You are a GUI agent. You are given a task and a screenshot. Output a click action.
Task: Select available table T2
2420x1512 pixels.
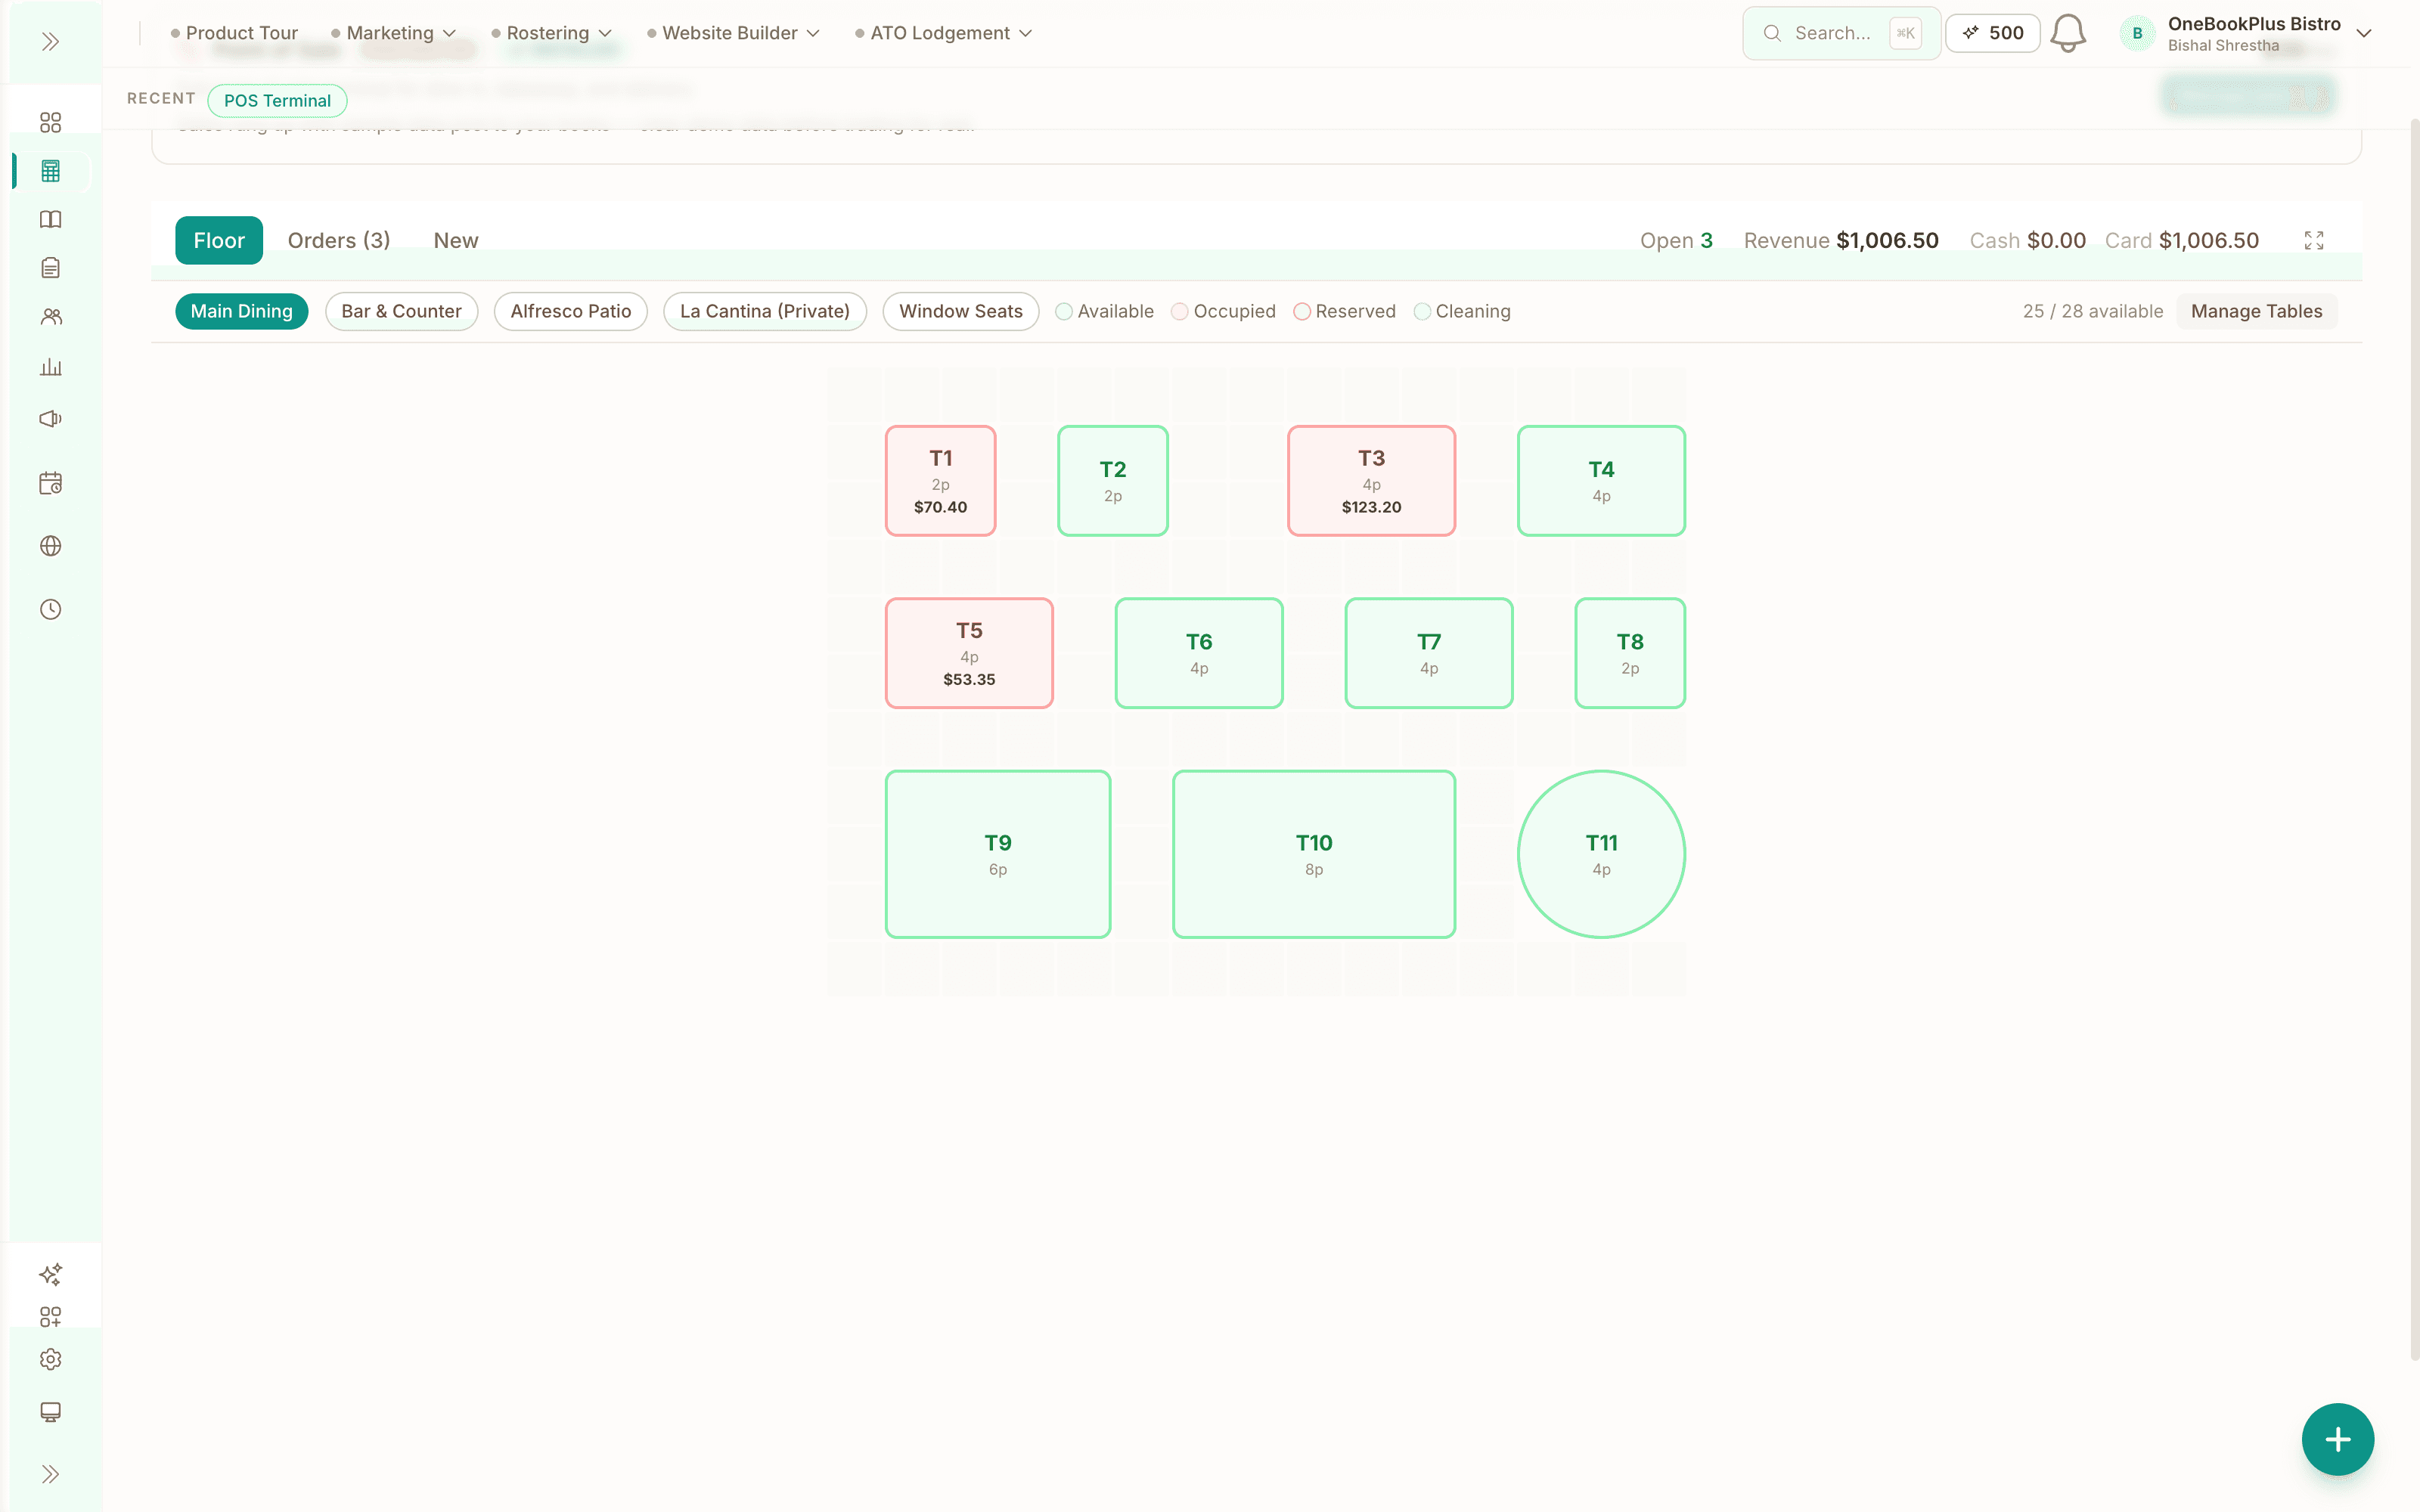[1113, 481]
